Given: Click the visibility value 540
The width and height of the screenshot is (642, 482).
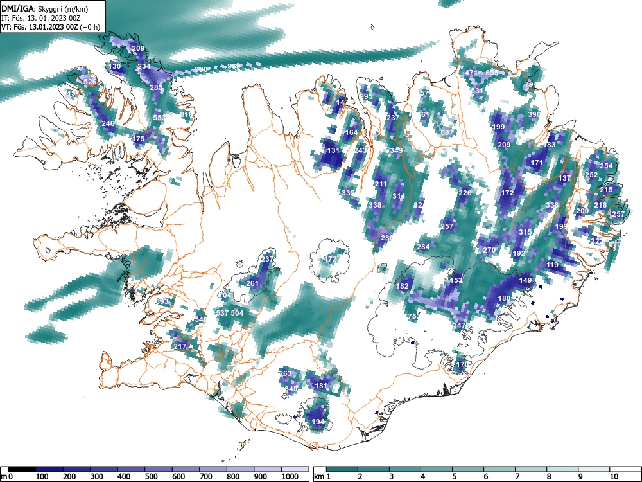Looking at the screenshot, I should click(x=200, y=319).
